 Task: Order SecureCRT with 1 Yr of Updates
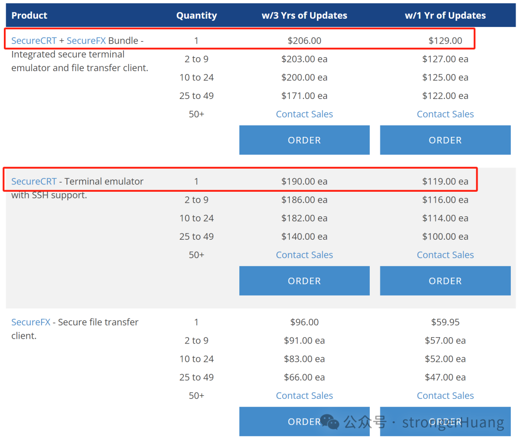[x=445, y=281]
